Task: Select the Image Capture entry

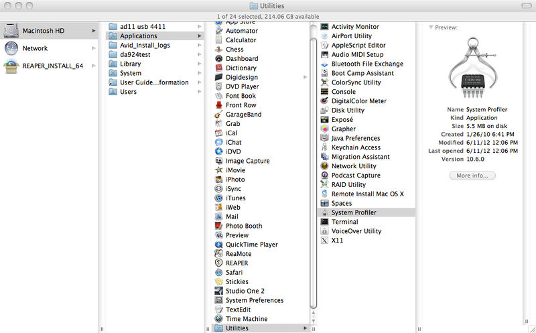Action: (247, 161)
